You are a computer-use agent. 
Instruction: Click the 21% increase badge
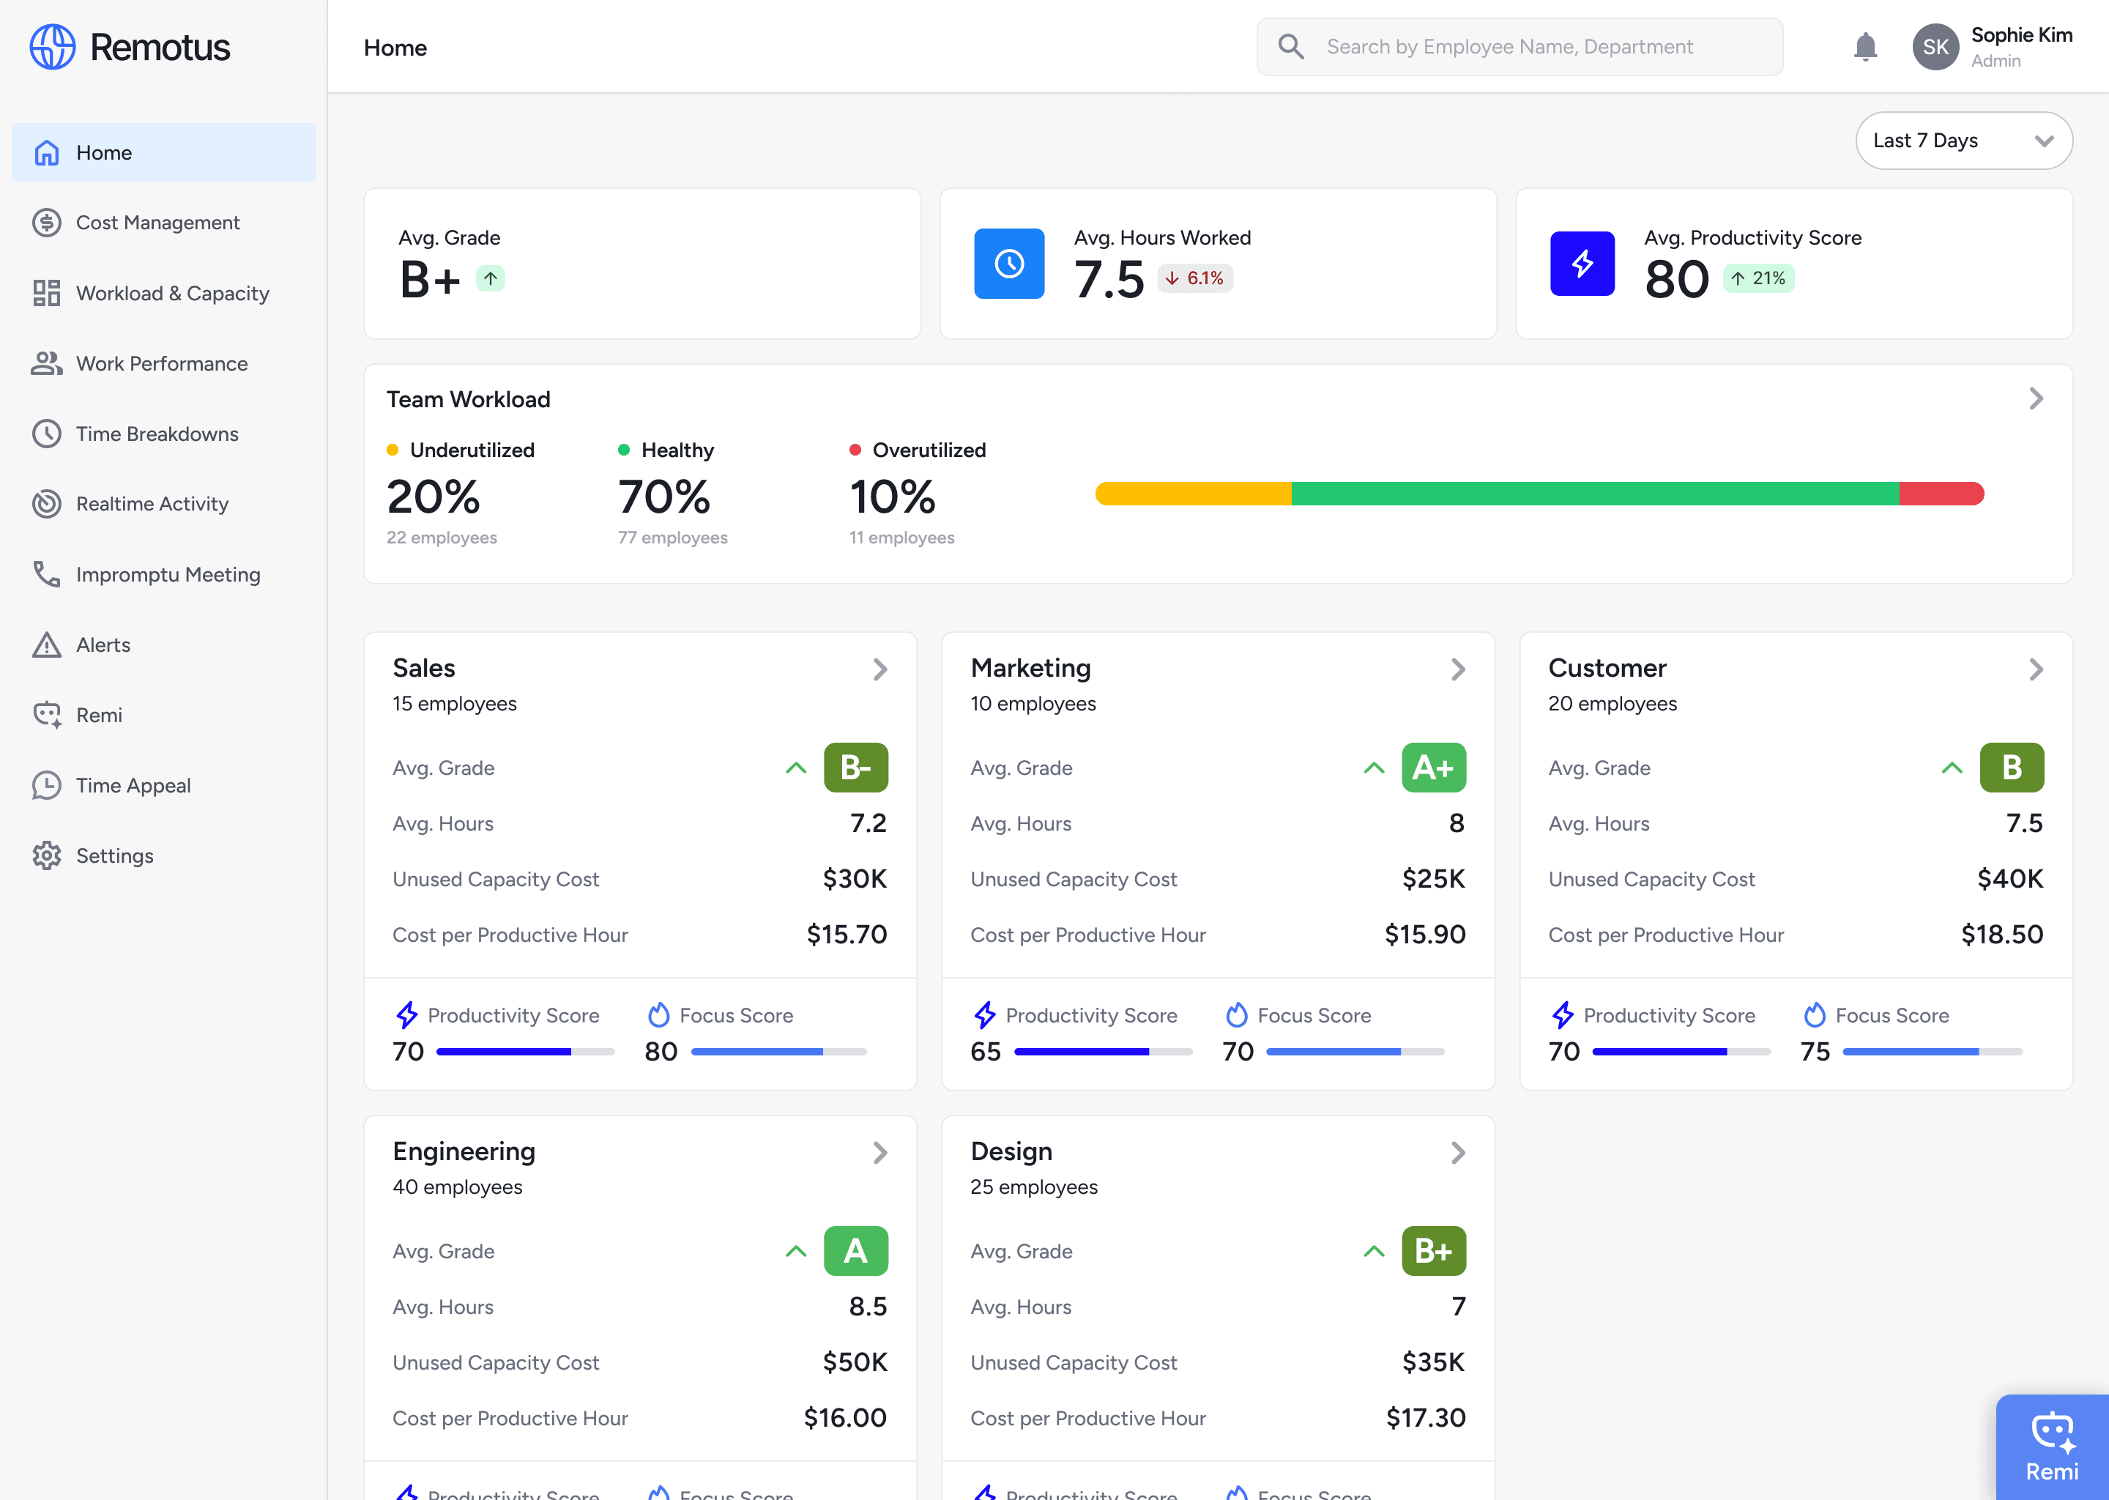[x=1758, y=278]
